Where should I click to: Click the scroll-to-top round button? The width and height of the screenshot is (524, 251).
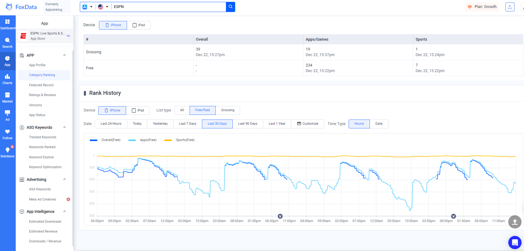[x=515, y=222]
